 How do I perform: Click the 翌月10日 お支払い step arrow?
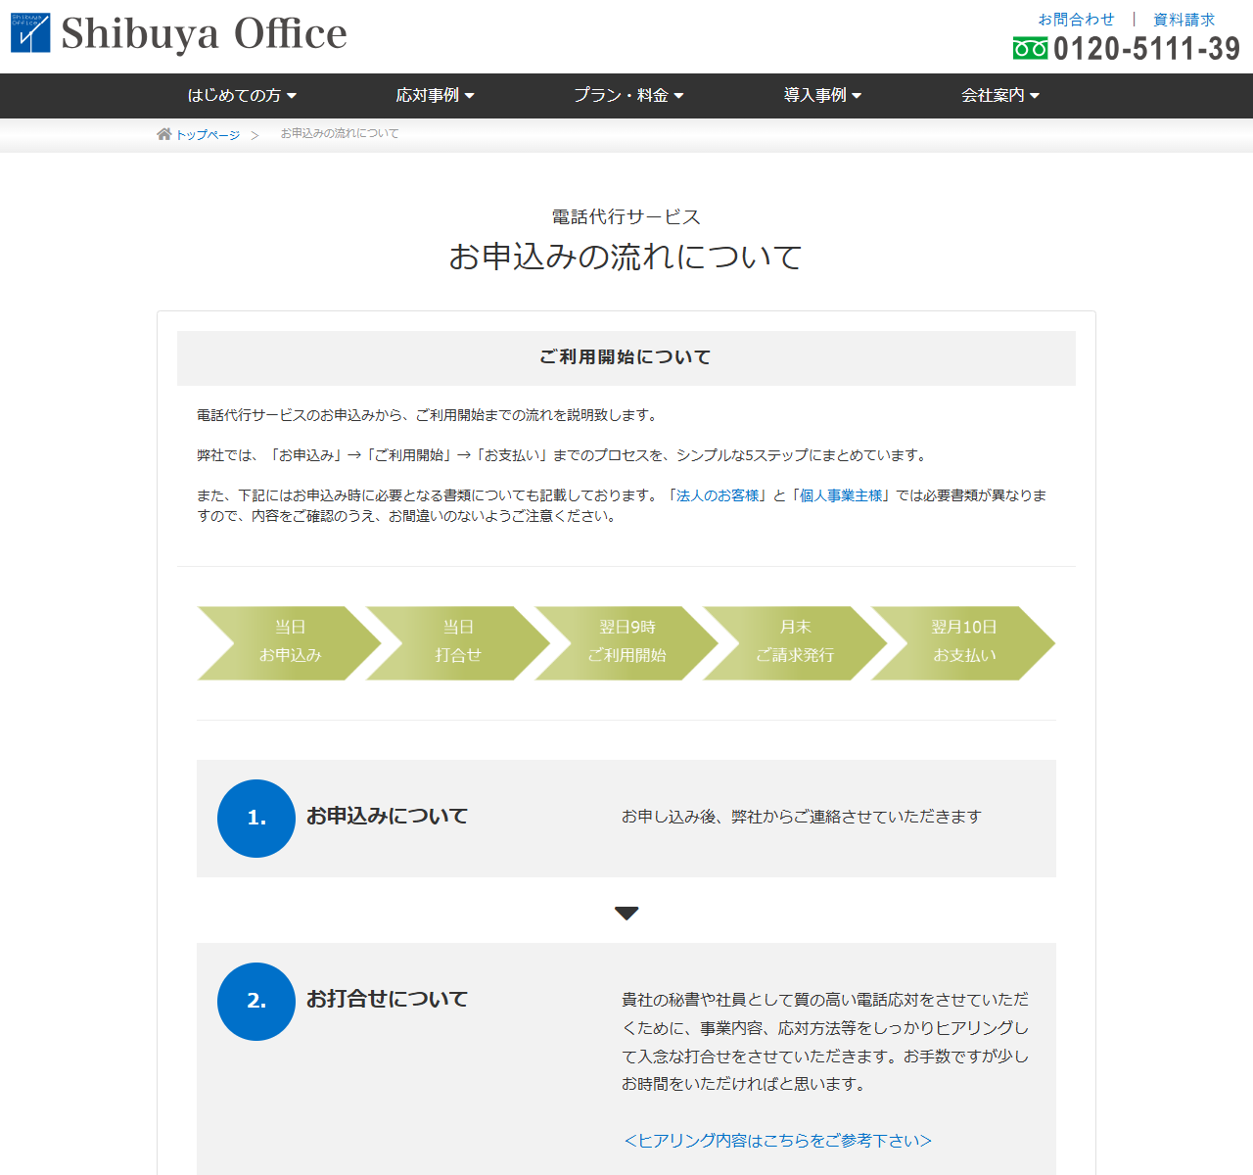tap(963, 642)
